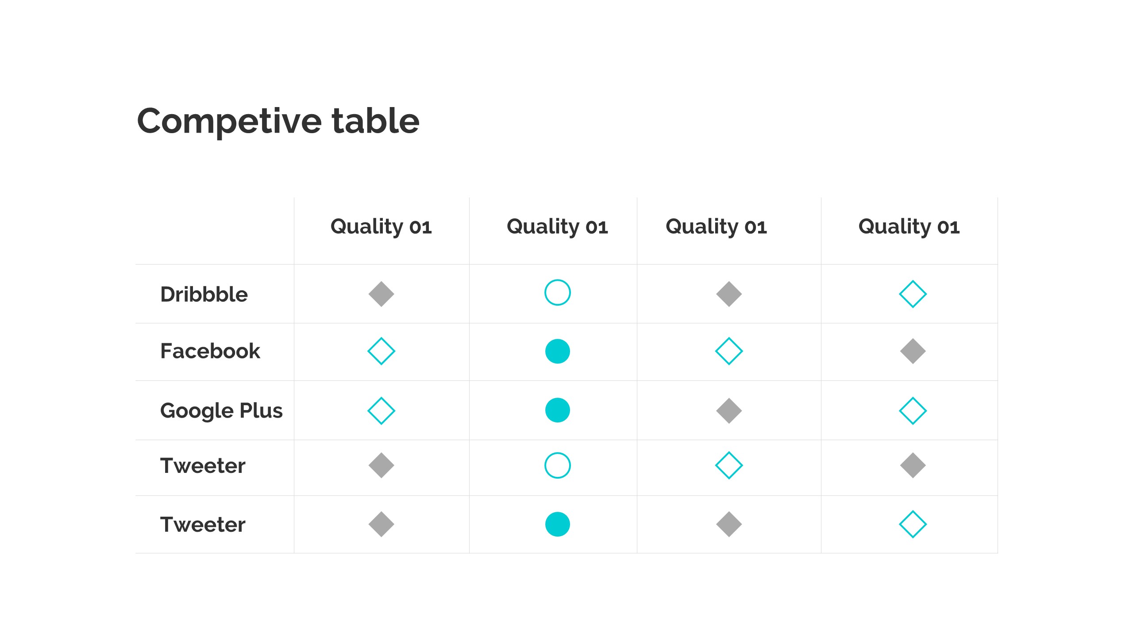Click the "Competive table" slide title
The image size is (1133, 637).
click(x=278, y=121)
